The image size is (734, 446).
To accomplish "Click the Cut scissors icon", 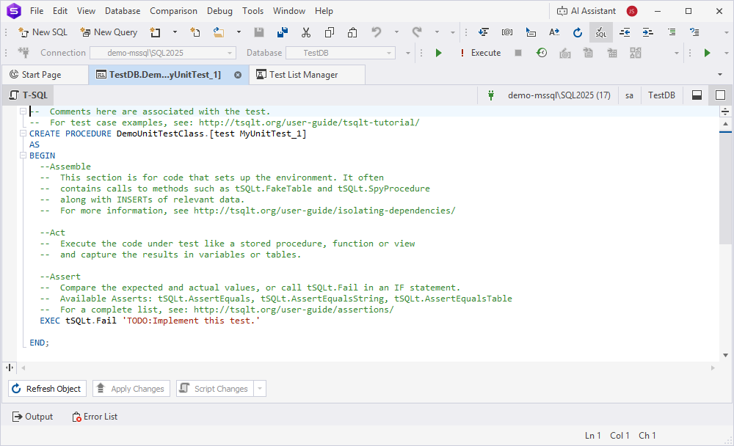I will point(306,32).
